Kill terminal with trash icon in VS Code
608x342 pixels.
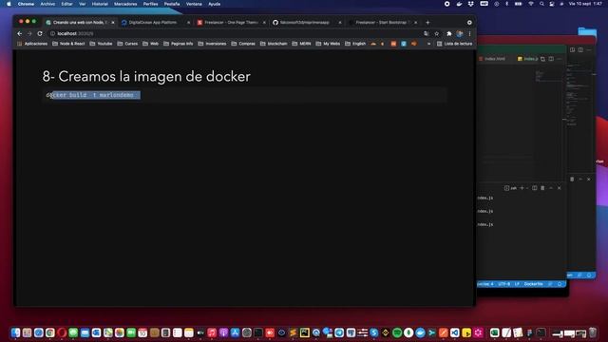coord(542,188)
